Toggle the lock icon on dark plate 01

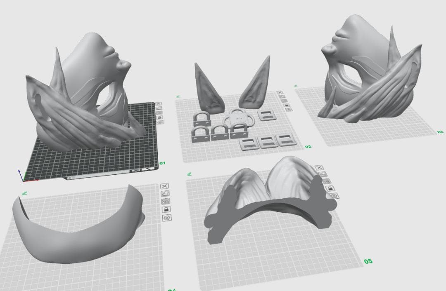click(x=160, y=117)
